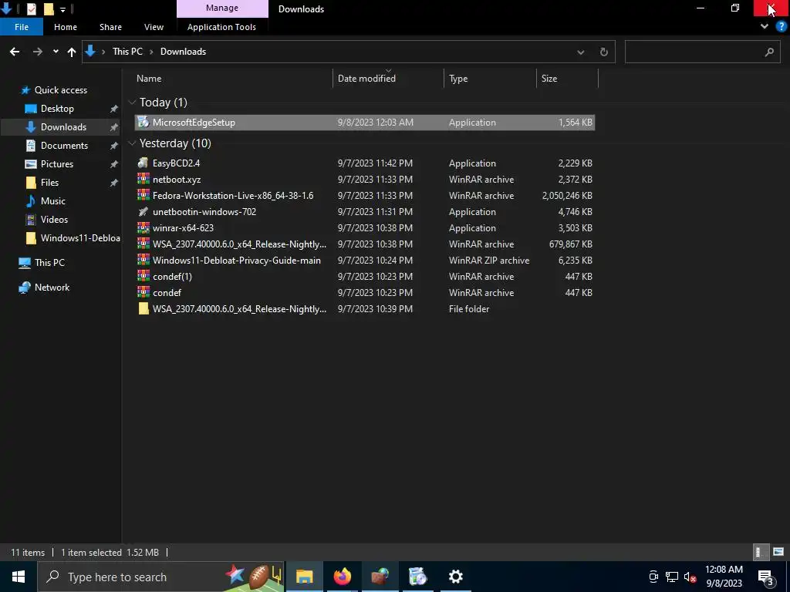Screen dimensions: 790x592
Task: Click the Pictures icon in sidebar
Action: [31, 164]
